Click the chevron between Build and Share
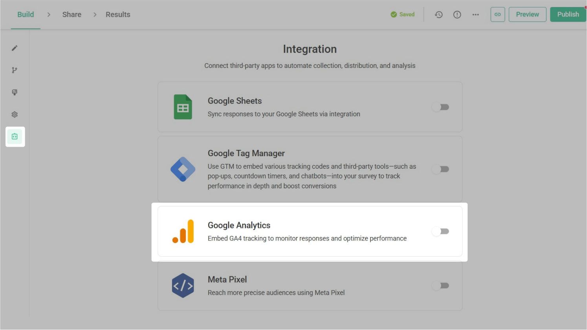Screen dimensions: 587x330 point(49,15)
